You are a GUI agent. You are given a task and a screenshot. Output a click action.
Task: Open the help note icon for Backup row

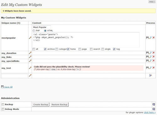pos(154,104)
